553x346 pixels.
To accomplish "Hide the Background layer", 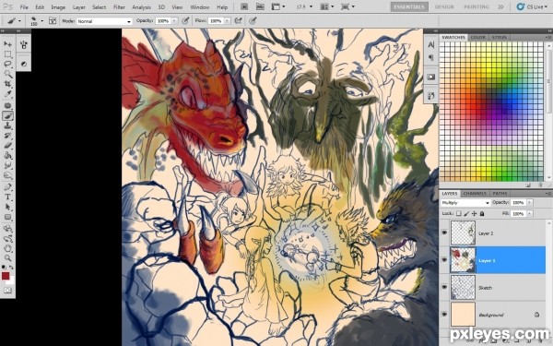I will (444, 315).
